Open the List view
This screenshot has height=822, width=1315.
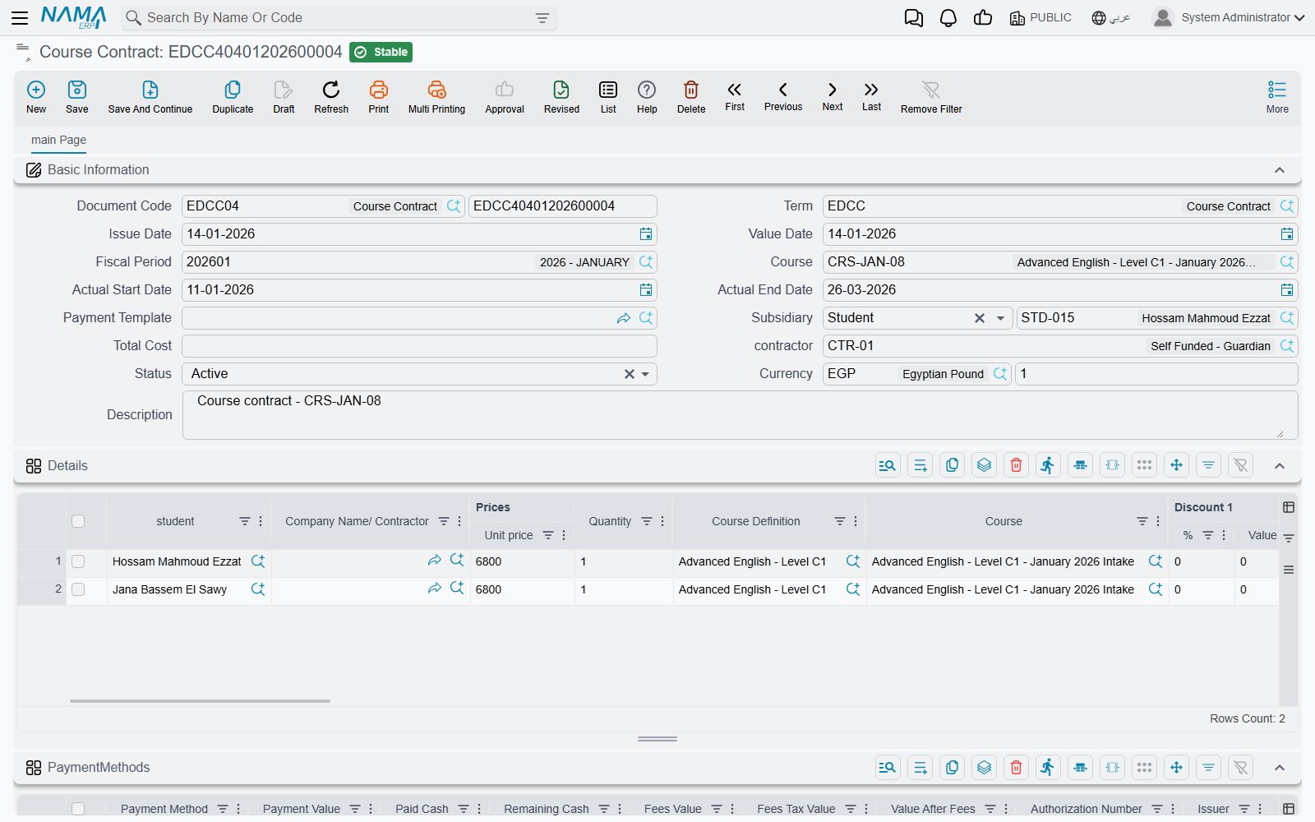(x=608, y=97)
